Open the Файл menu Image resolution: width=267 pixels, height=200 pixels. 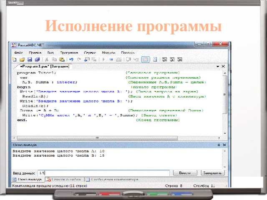coord(18,53)
